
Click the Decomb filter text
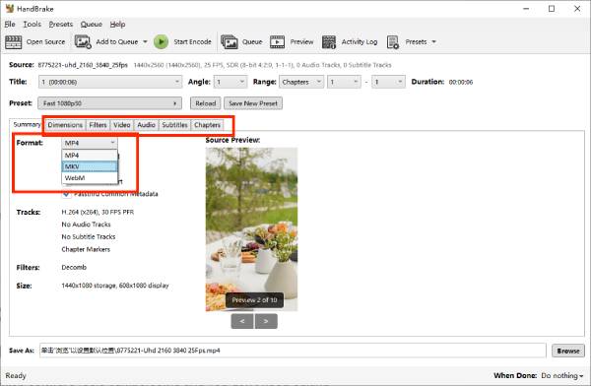click(x=74, y=267)
